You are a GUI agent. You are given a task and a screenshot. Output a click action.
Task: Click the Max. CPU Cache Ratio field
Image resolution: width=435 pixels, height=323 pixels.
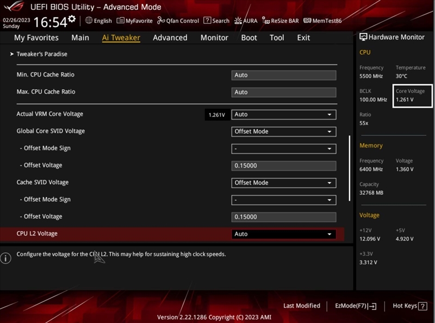coord(283,92)
